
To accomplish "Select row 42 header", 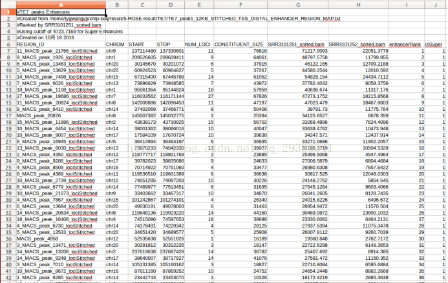I will pos(8,278).
